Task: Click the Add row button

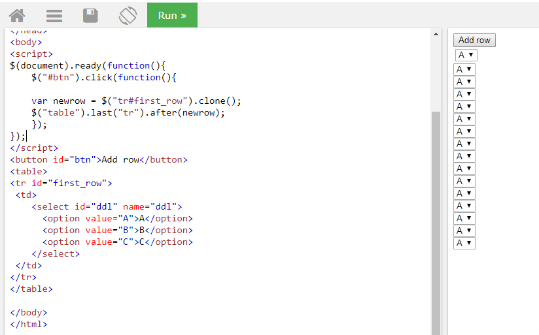Action: [474, 40]
